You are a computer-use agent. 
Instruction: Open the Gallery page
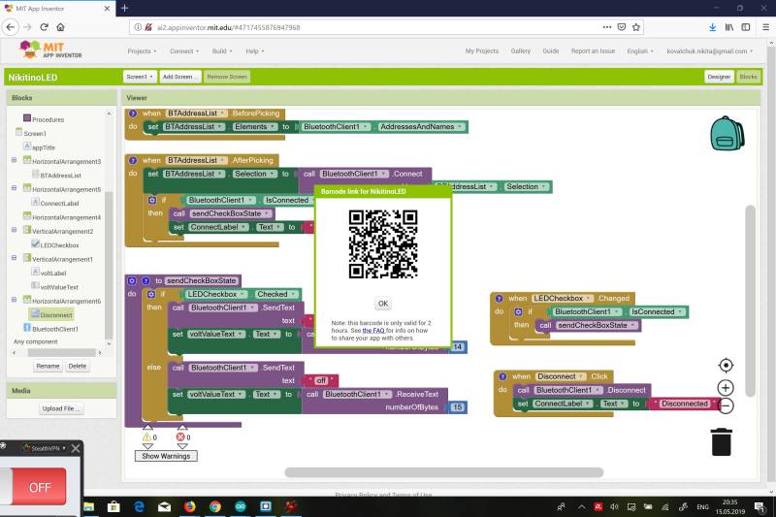[x=520, y=51]
